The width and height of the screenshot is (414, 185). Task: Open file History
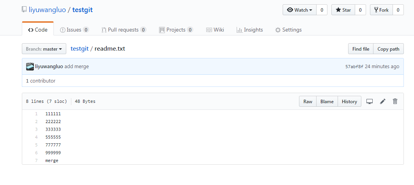click(x=349, y=101)
